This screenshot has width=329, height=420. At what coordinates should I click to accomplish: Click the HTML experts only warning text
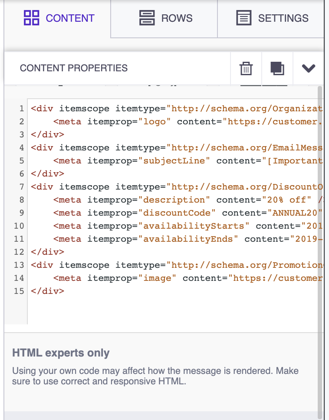tap(62, 353)
